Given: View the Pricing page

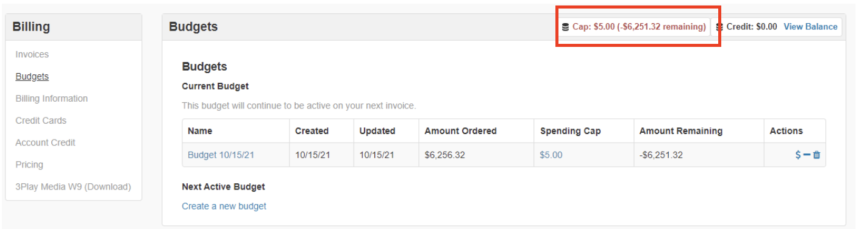Looking at the screenshot, I should (29, 164).
